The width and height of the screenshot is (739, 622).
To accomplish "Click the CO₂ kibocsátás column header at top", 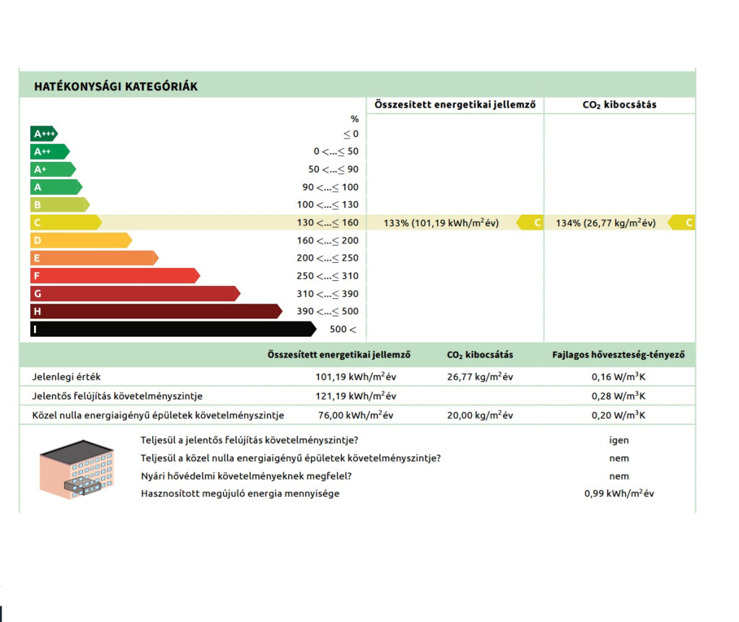I will pos(619,105).
